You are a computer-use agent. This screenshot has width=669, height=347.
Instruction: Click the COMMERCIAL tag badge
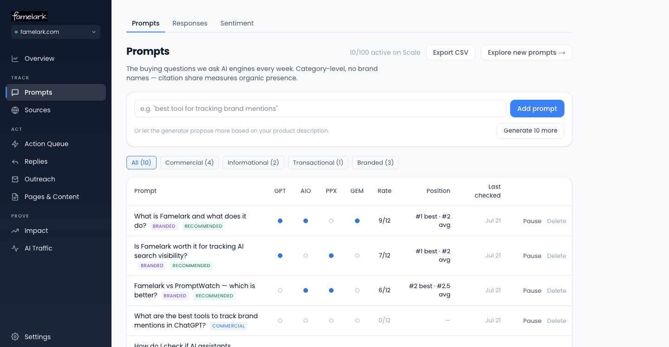coord(229,326)
